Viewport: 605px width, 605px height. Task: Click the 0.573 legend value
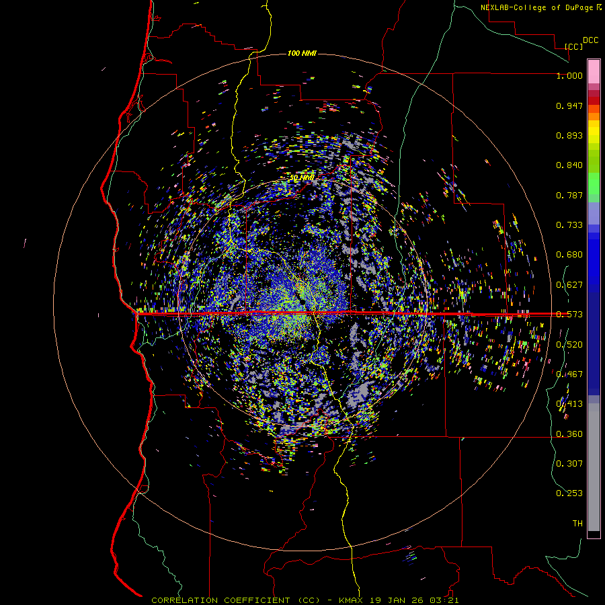569,315
